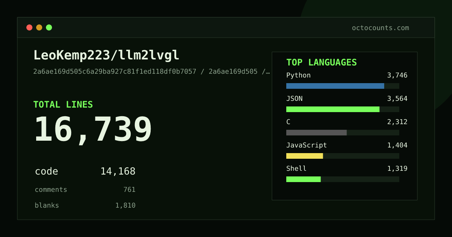Select the JavaScript line count 1,404

click(x=397, y=145)
